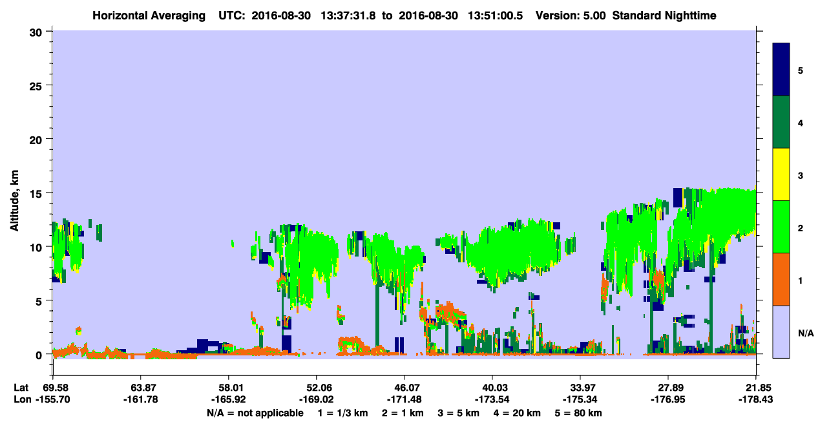Viewport: 840px width, 431px height.
Task: Click longitude value '-171.48'
Action: 404,399
